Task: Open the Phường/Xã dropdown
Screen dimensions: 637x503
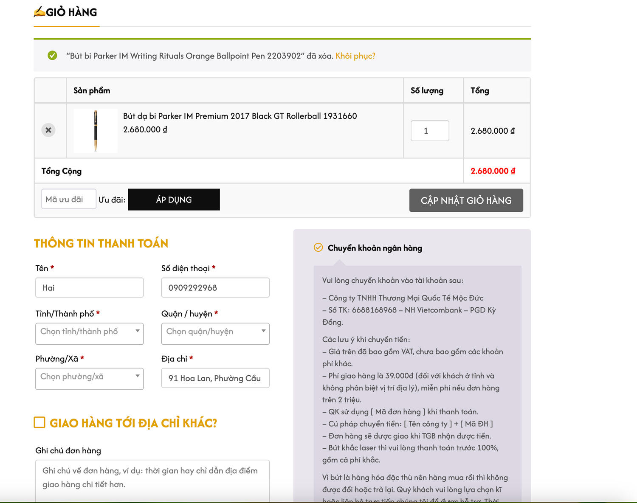Action: (90, 379)
